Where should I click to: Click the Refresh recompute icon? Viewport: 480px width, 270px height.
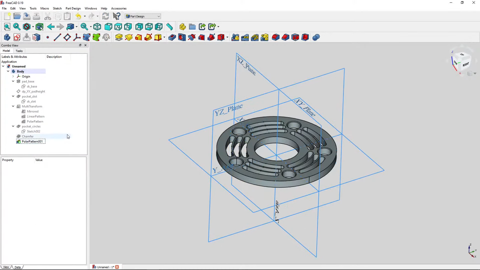[106, 16]
